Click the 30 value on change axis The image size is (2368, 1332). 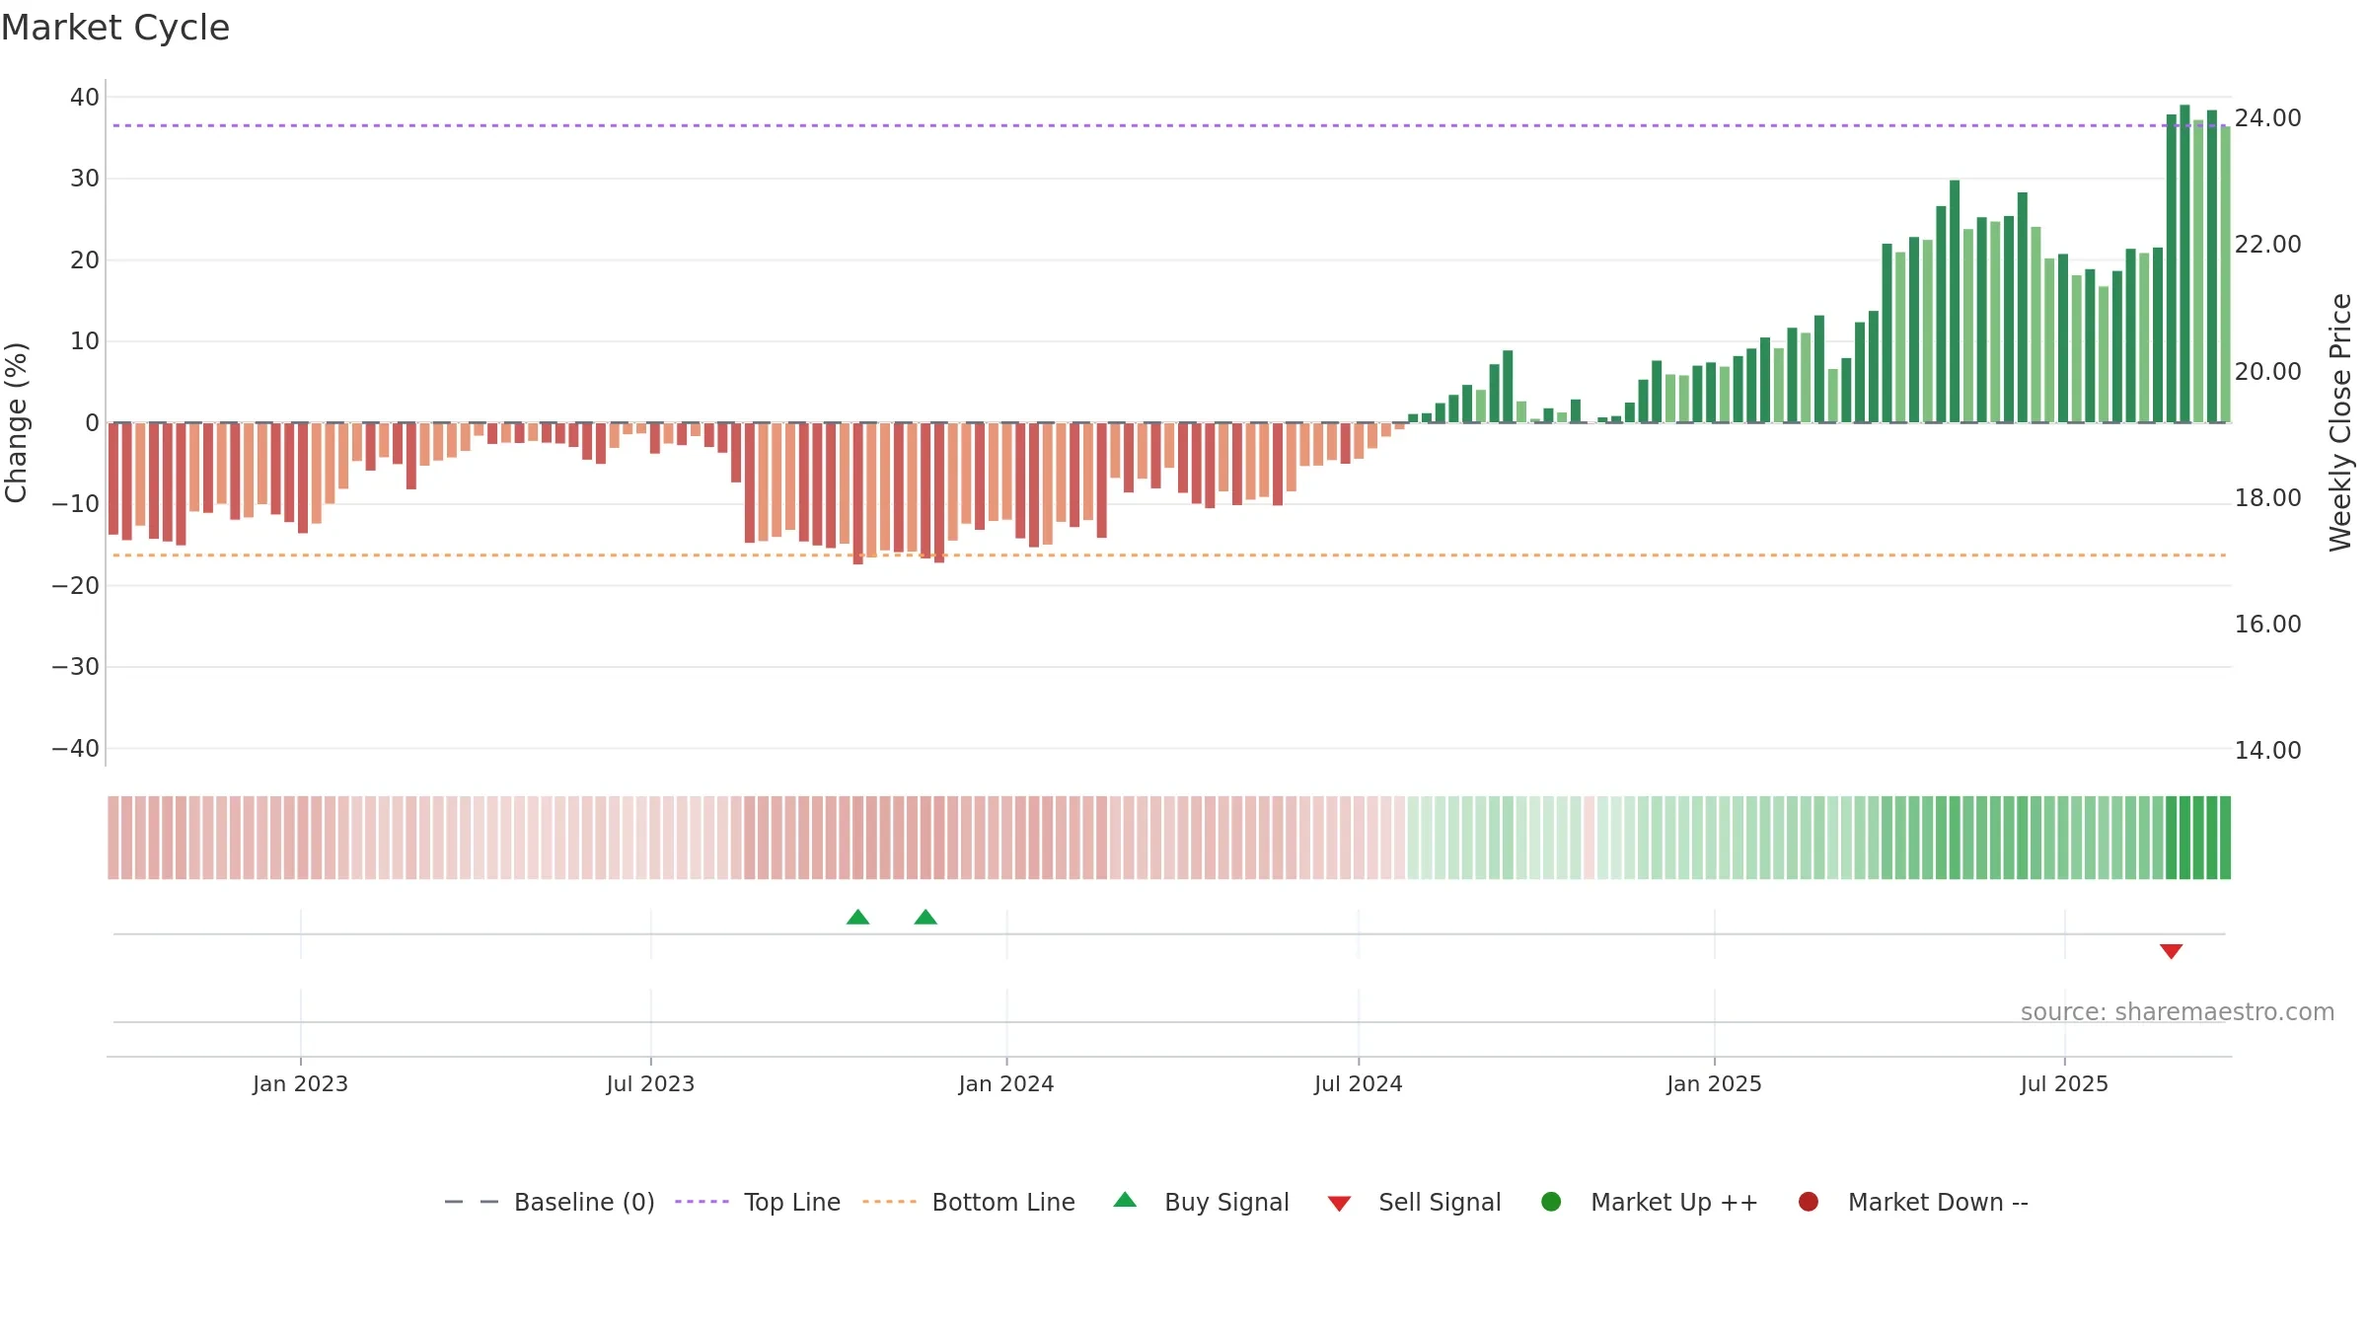[85, 179]
